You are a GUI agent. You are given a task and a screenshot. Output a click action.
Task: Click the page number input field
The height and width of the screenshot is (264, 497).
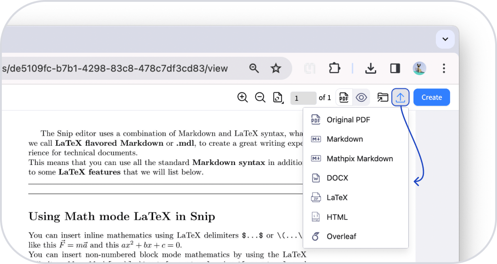[303, 97]
